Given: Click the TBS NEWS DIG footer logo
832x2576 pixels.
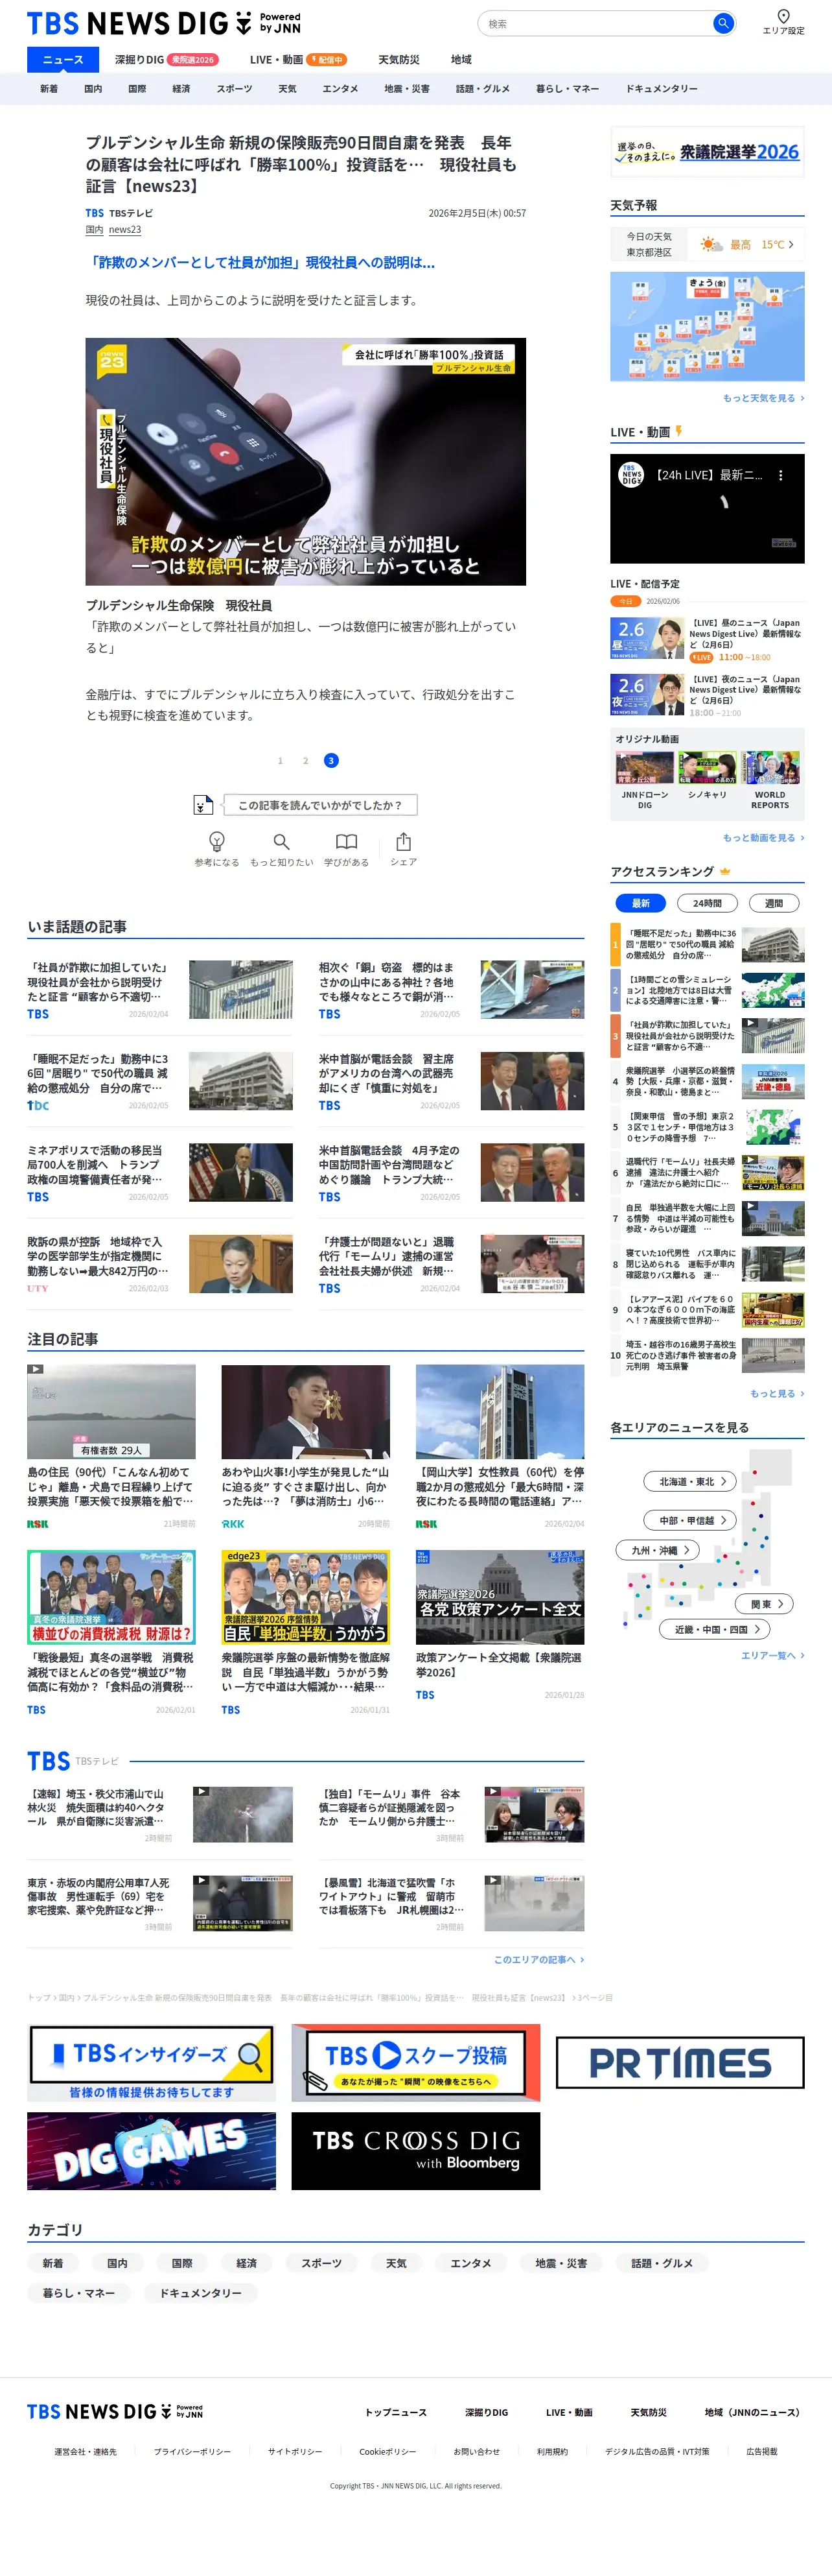Looking at the screenshot, I should [x=115, y=2411].
